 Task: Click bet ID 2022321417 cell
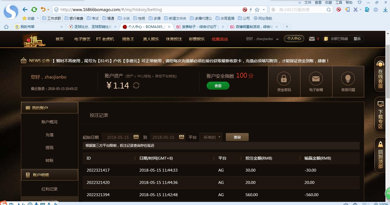pyautogui.click(x=98, y=170)
